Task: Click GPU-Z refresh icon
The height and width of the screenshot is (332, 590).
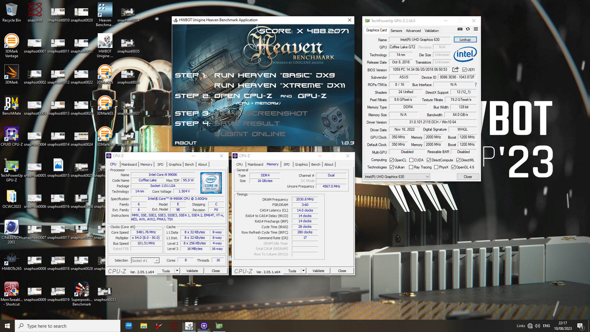Action: [x=468, y=29]
